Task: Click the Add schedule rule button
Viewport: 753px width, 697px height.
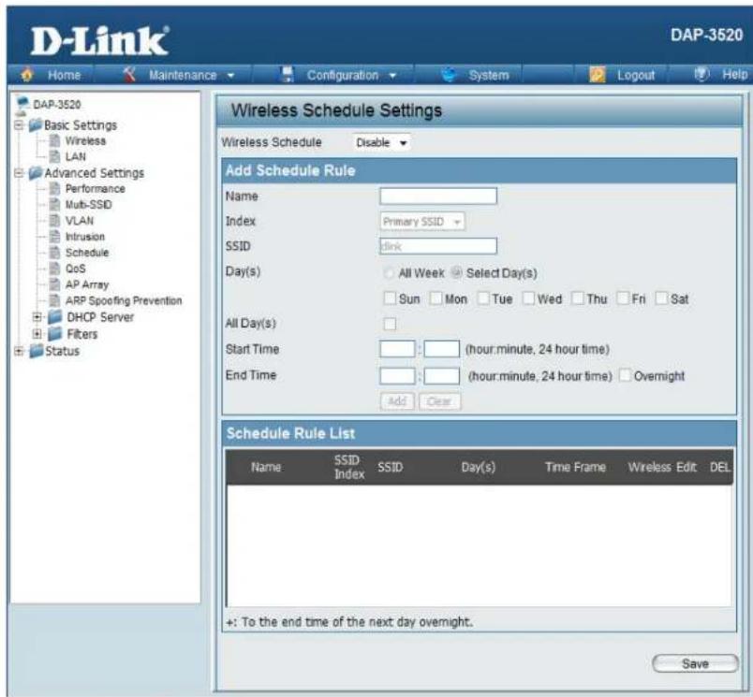Action: coord(397,401)
